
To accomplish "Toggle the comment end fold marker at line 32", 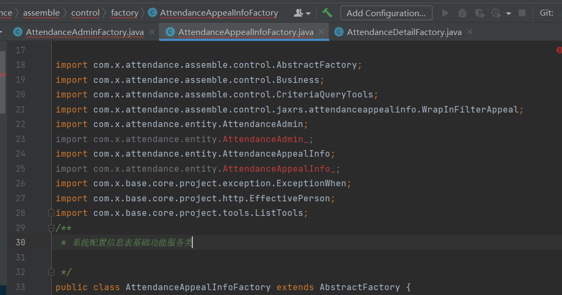I will (x=51, y=272).
